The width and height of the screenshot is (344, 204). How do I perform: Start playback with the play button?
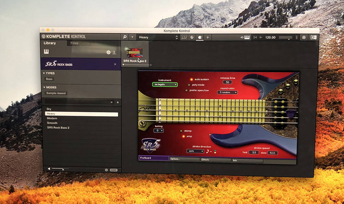tap(261, 37)
